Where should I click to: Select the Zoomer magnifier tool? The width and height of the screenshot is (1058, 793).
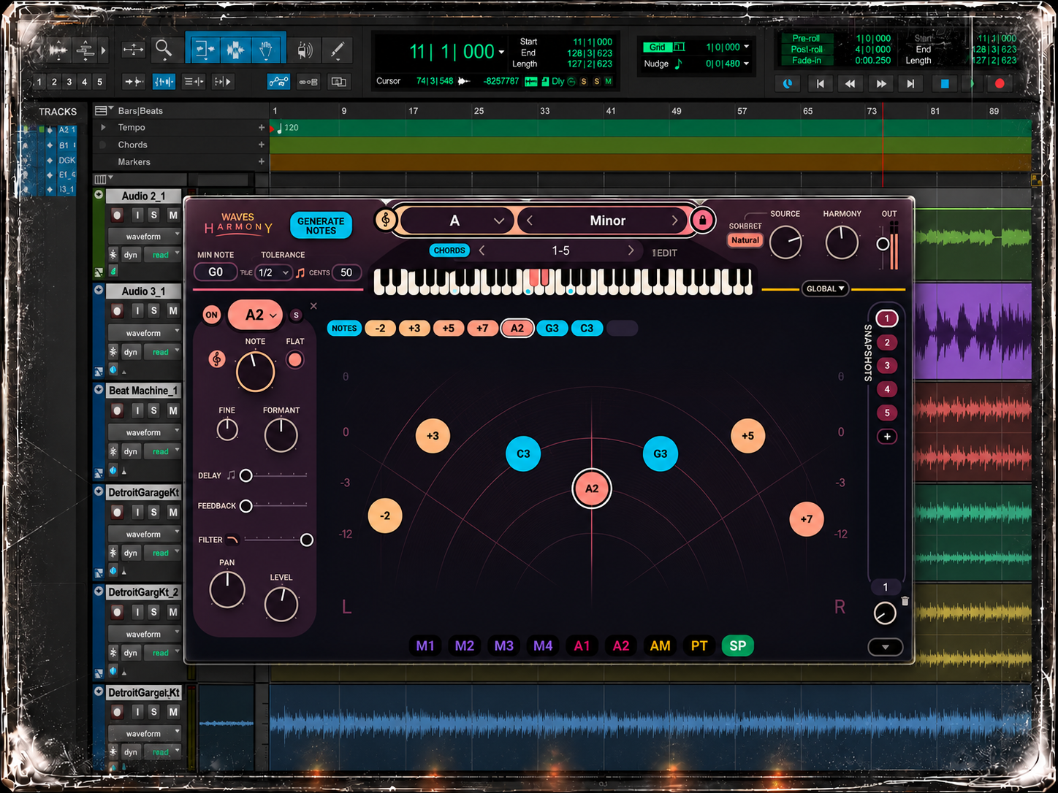tap(164, 50)
